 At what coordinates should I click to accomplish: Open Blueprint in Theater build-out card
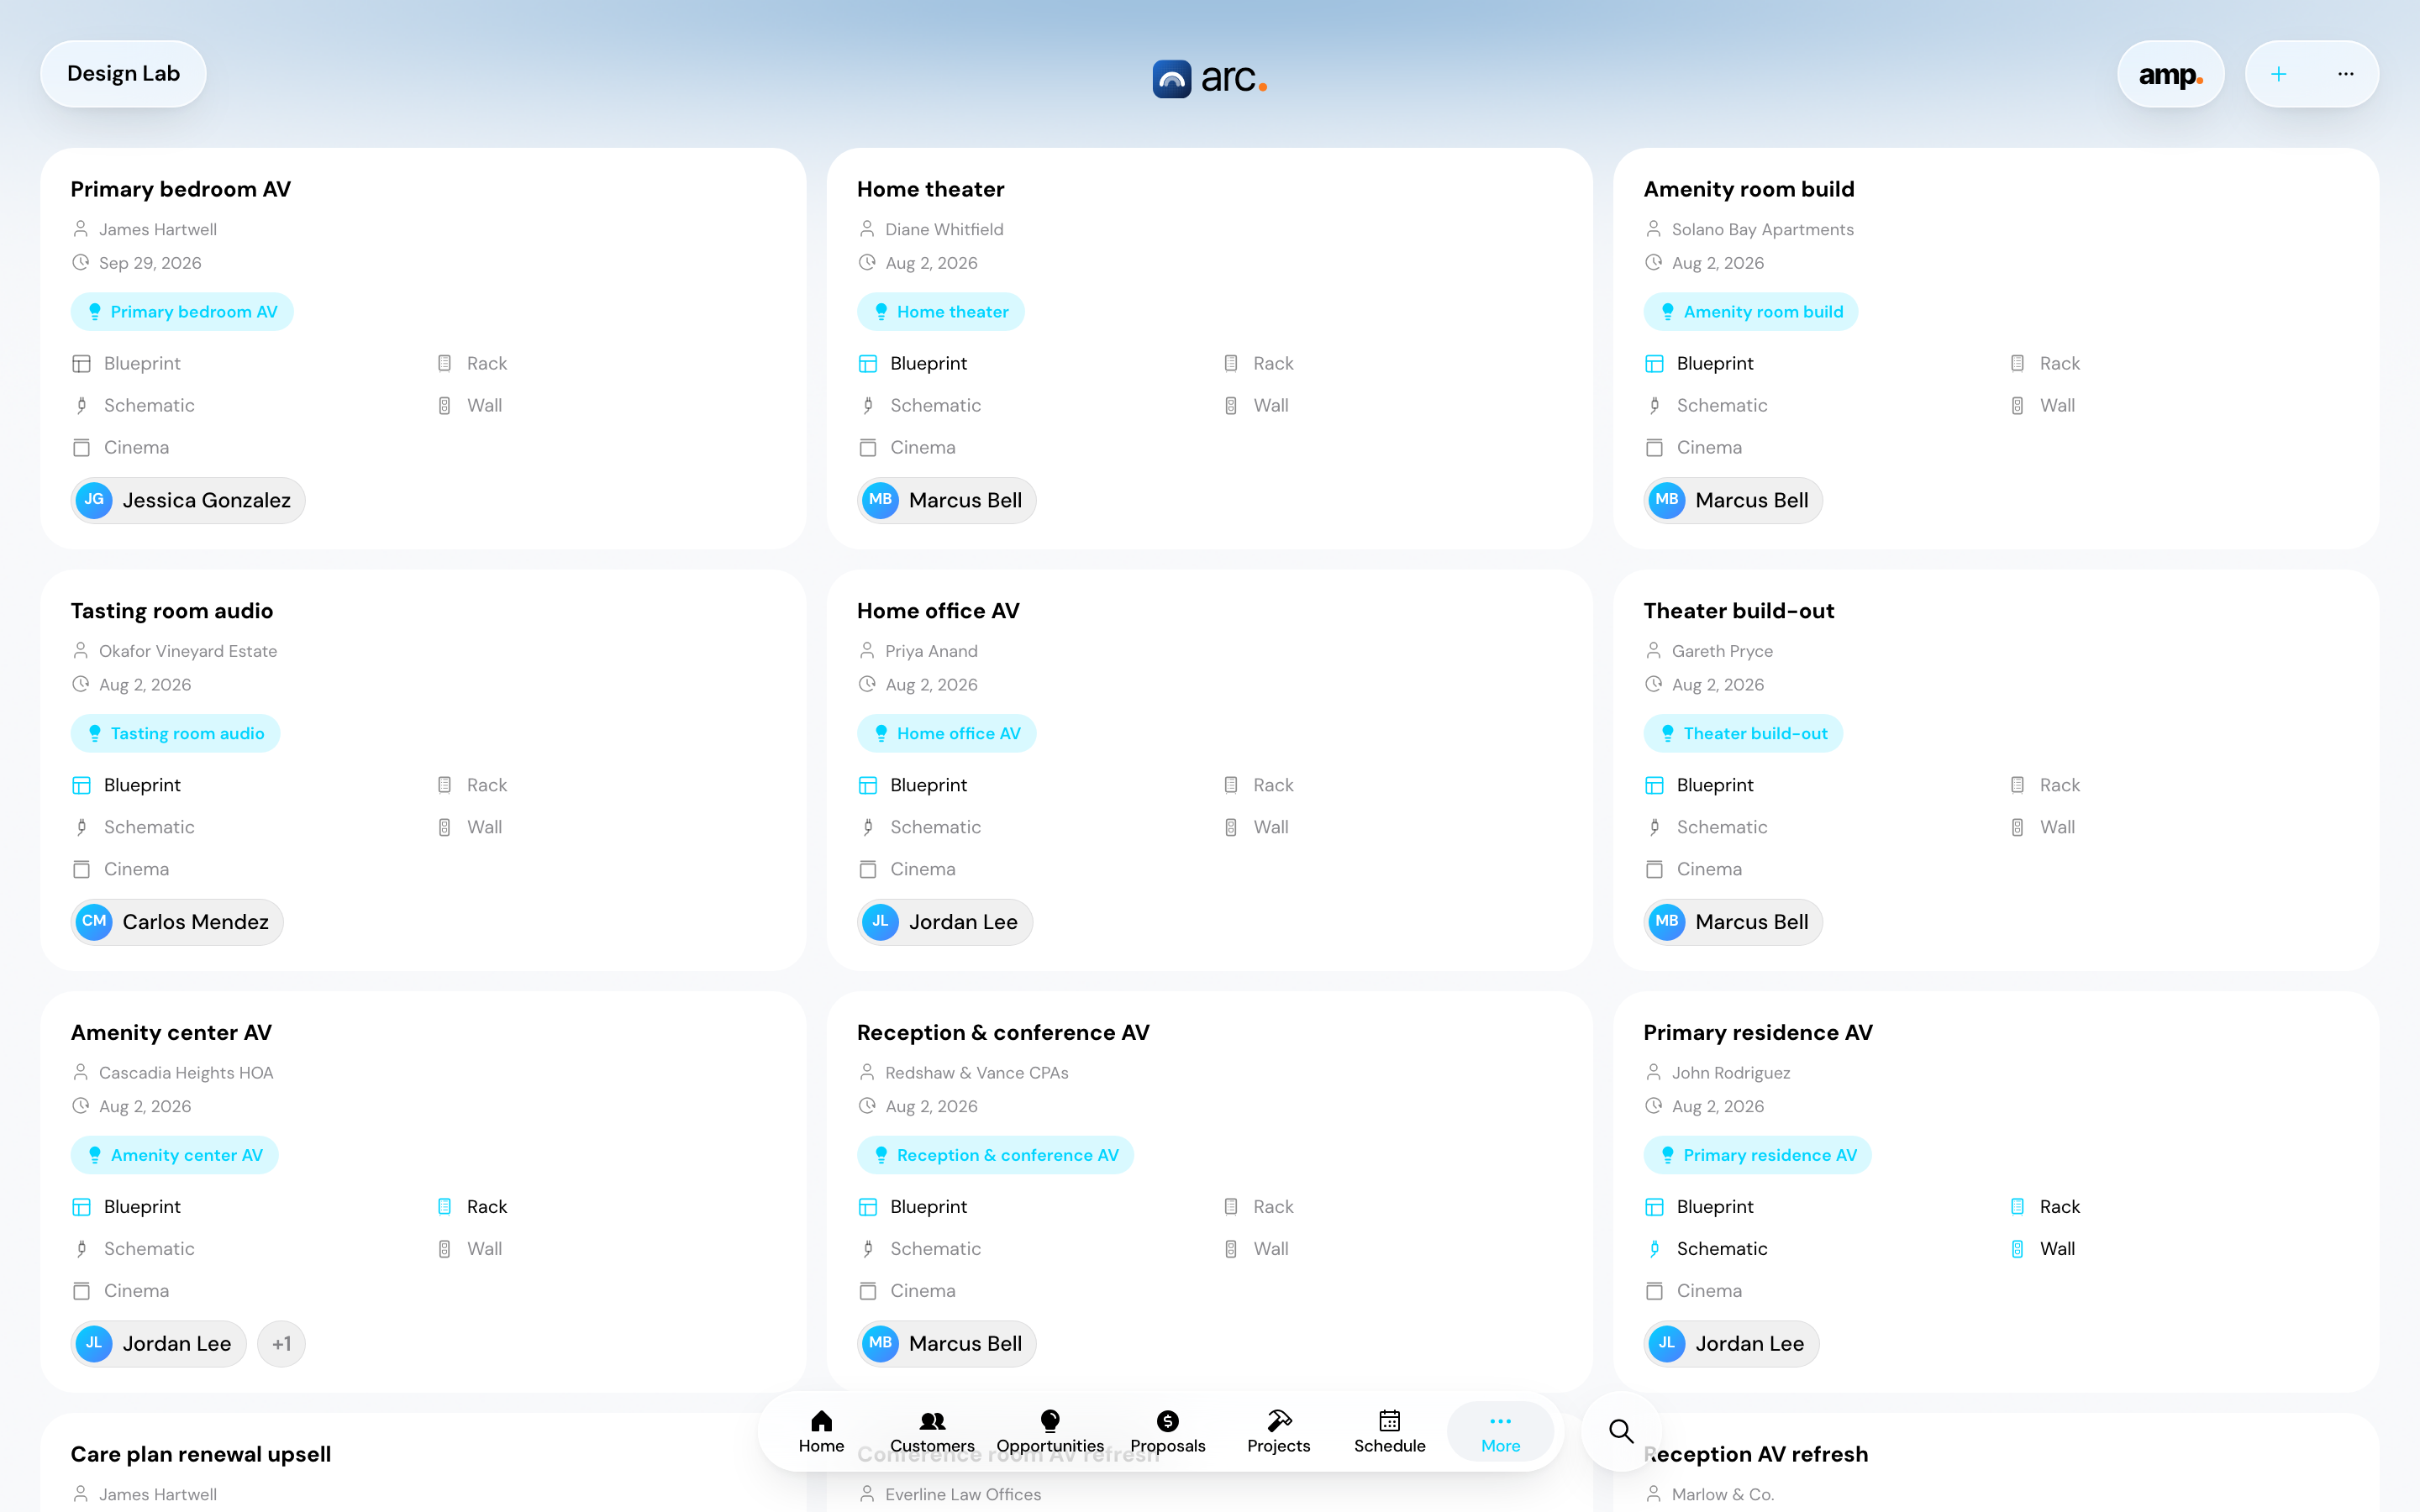tap(1699, 786)
